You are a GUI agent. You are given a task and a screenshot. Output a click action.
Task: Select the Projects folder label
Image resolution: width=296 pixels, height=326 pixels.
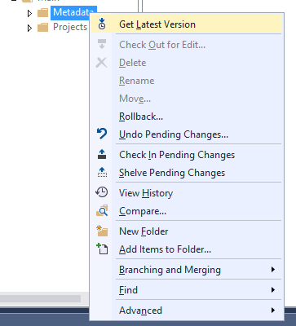[x=70, y=27]
